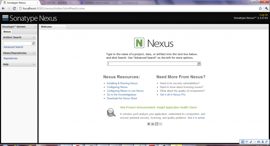The height and width of the screenshot is (146, 270).
Task: Click Get it all in Nexus Pro
Action: click(x=173, y=95)
